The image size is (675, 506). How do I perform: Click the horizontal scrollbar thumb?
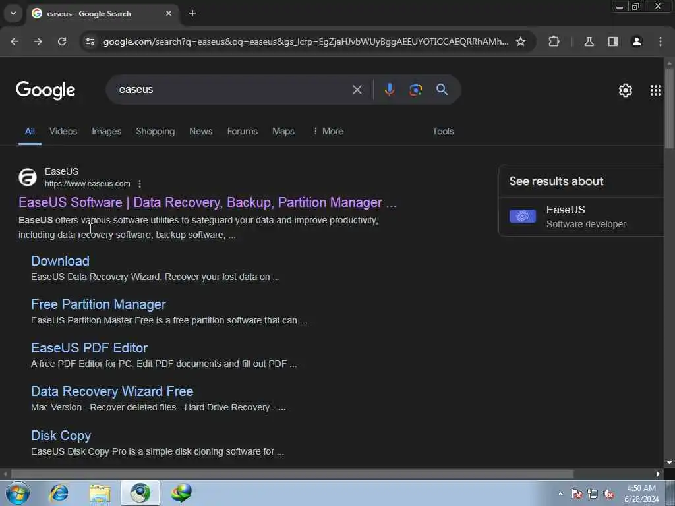click(292, 474)
